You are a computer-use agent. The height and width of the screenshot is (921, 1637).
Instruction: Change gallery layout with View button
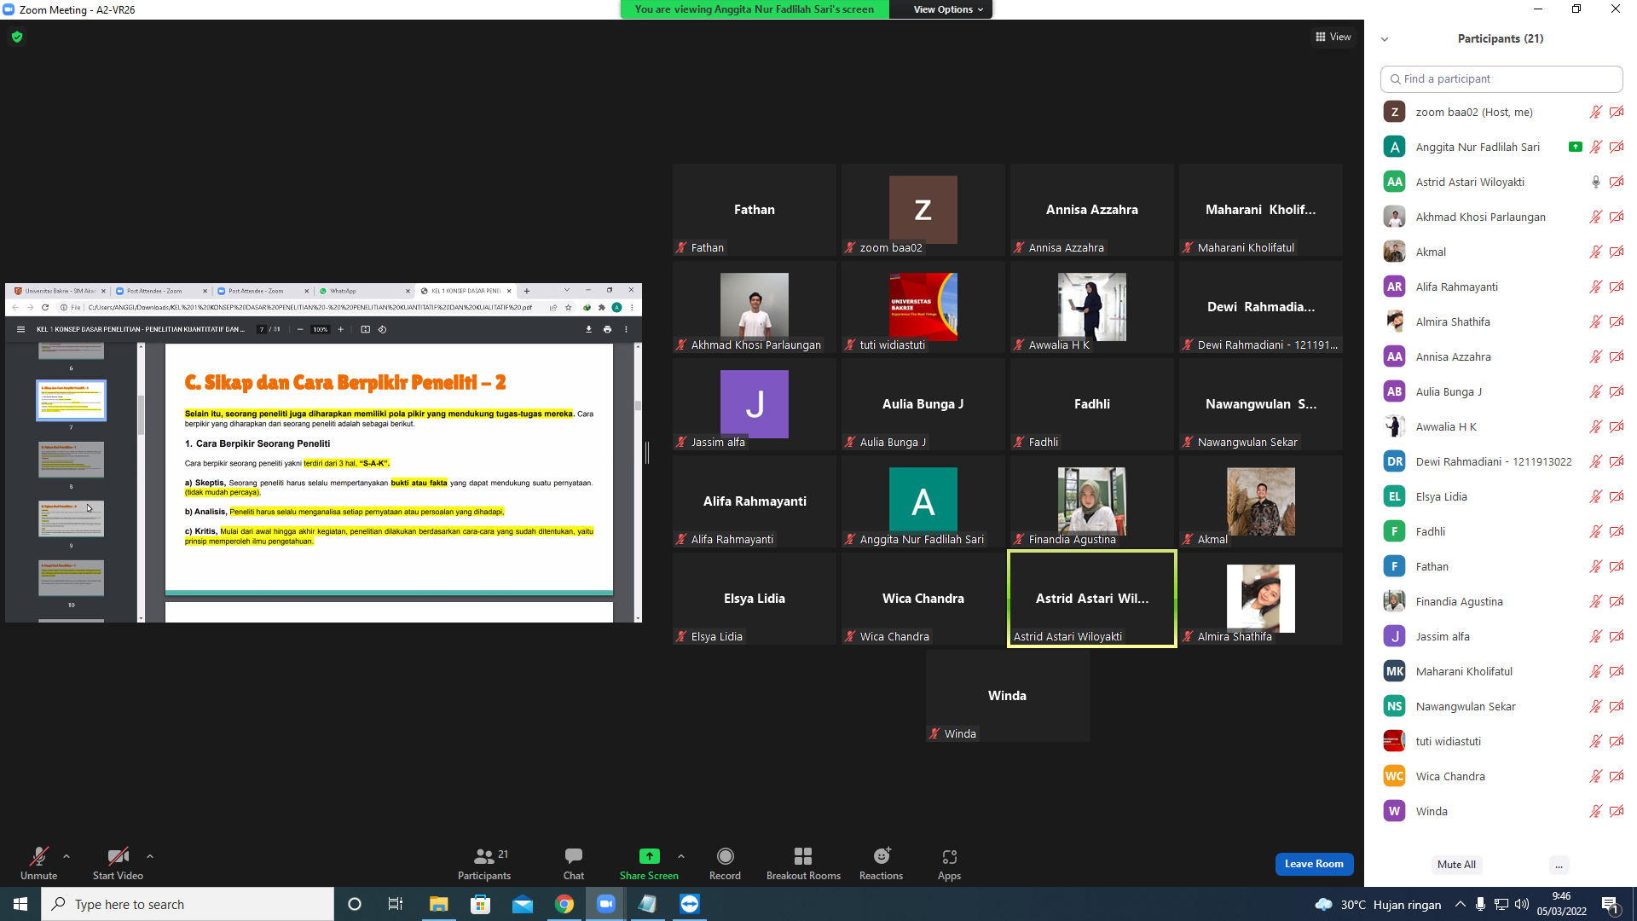(1333, 37)
